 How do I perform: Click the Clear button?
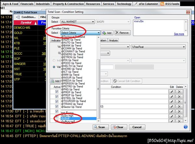119,127
